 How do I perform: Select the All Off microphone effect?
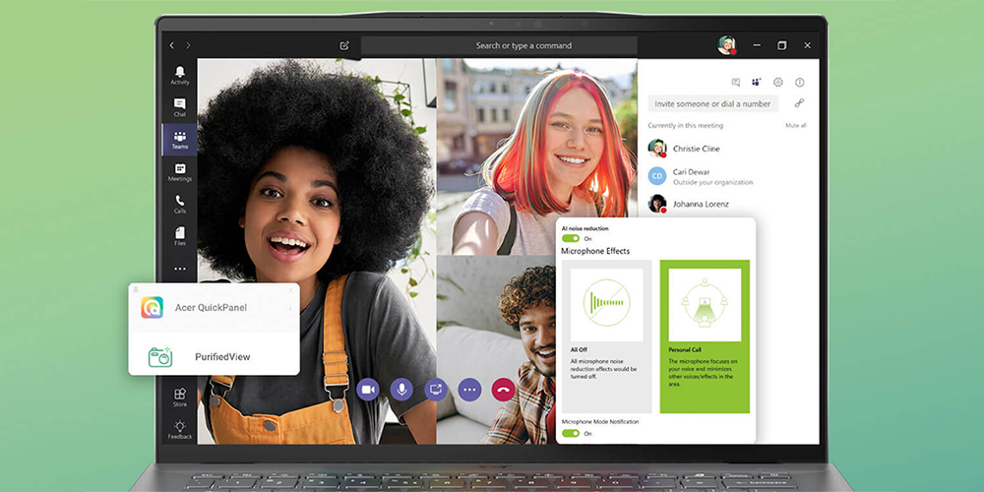pyautogui.click(x=606, y=337)
